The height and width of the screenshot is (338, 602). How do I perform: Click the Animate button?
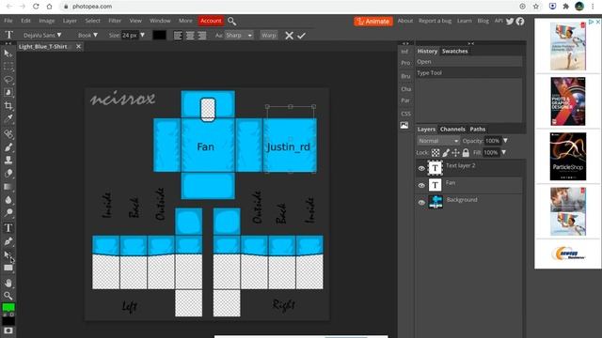373,21
